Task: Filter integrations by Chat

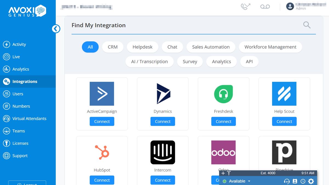Action: pos(172,47)
